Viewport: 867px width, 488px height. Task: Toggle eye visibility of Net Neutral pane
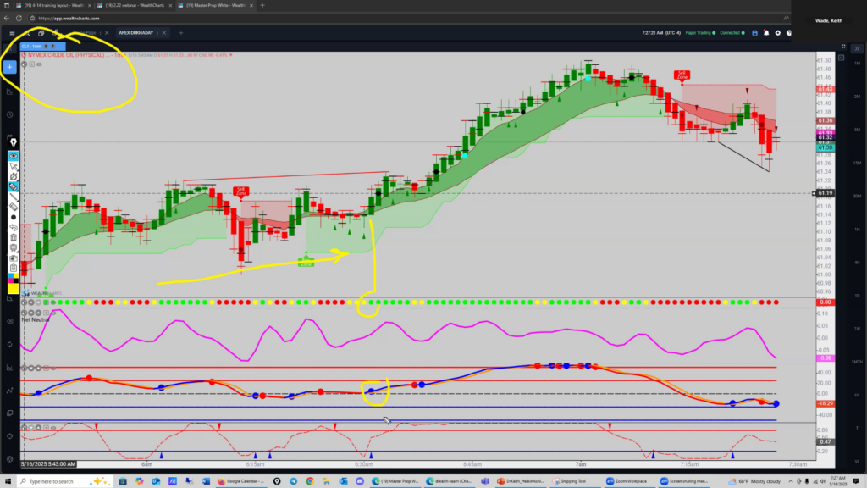[53, 313]
